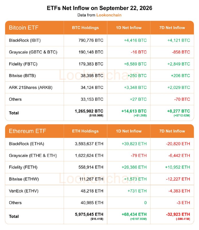This screenshot has height=230, width=199.
Task: Click Fidelity (FETH) 7D inflow +10,952 ETH
Action: [177, 167]
